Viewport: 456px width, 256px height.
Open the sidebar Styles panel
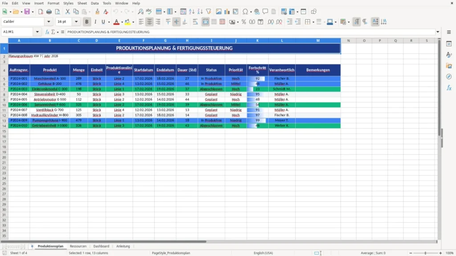click(x=449, y=55)
